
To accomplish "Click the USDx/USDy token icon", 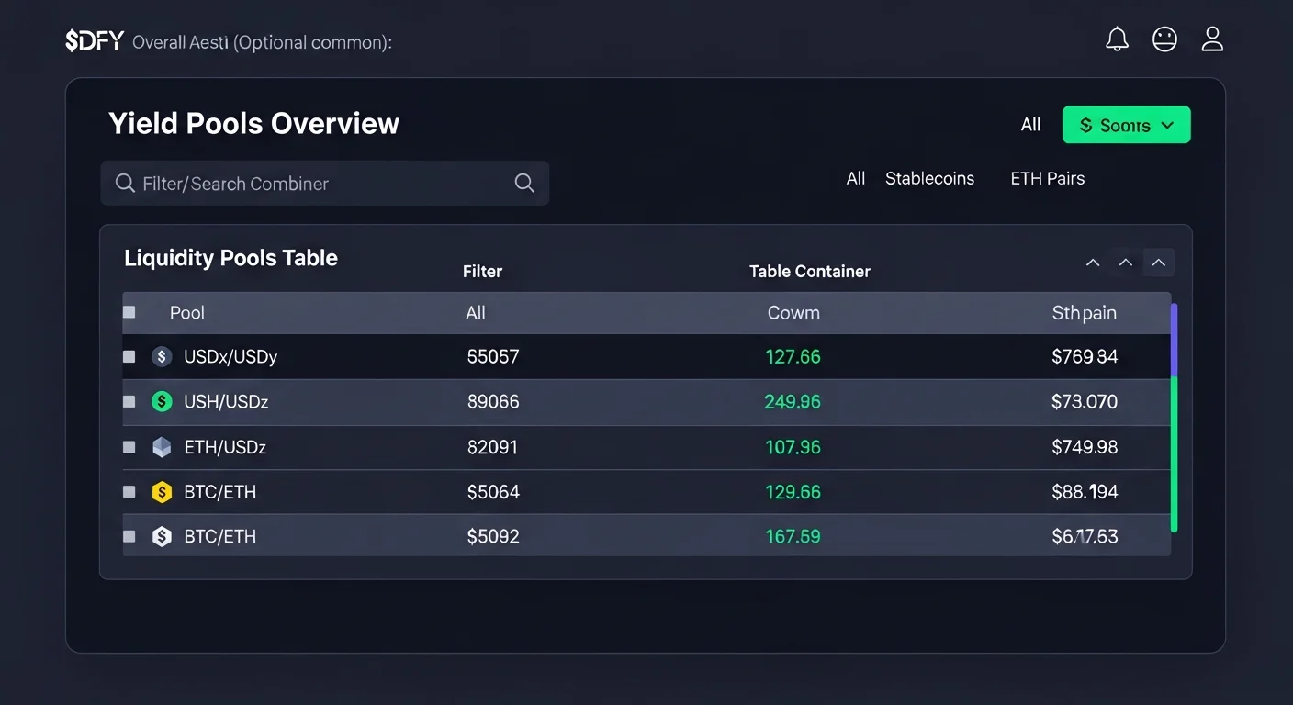I will [x=162, y=357].
